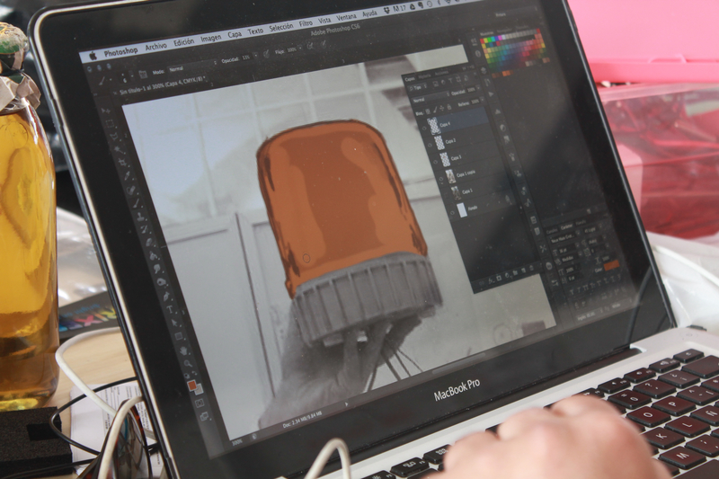Select the Capa 4 layer thumbnail

[x=434, y=126]
